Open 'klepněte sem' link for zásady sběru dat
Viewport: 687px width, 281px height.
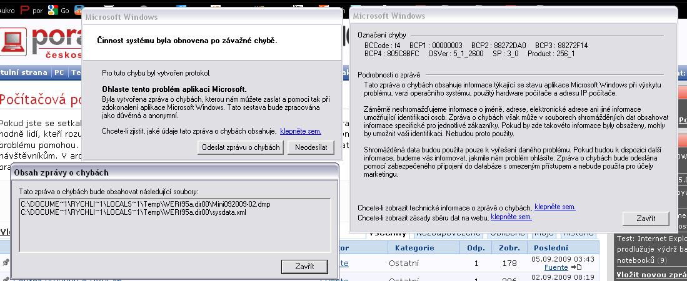(511, 217)
